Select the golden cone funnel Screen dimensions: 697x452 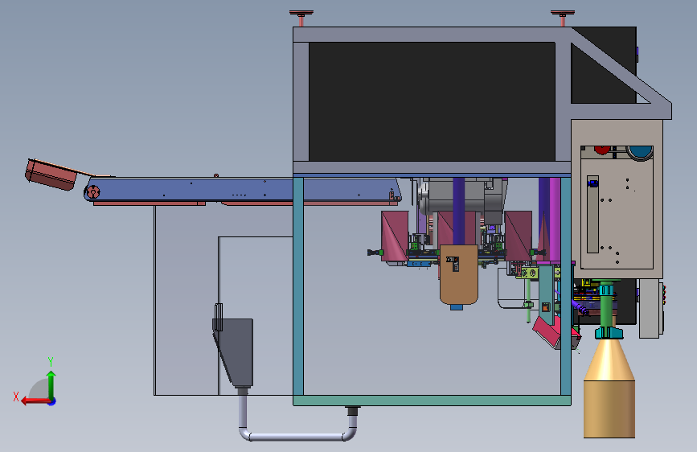(x=609, y=360)
